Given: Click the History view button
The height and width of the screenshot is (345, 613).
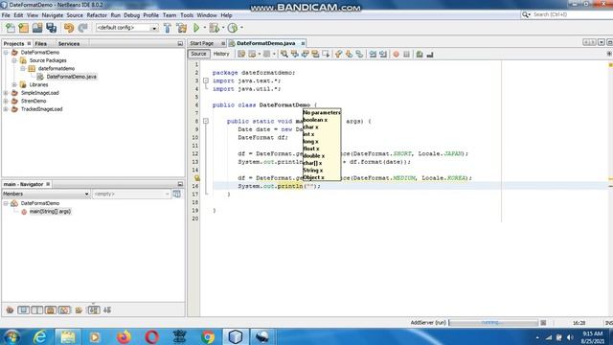Looking at the screenshot, I should (221, 54).
